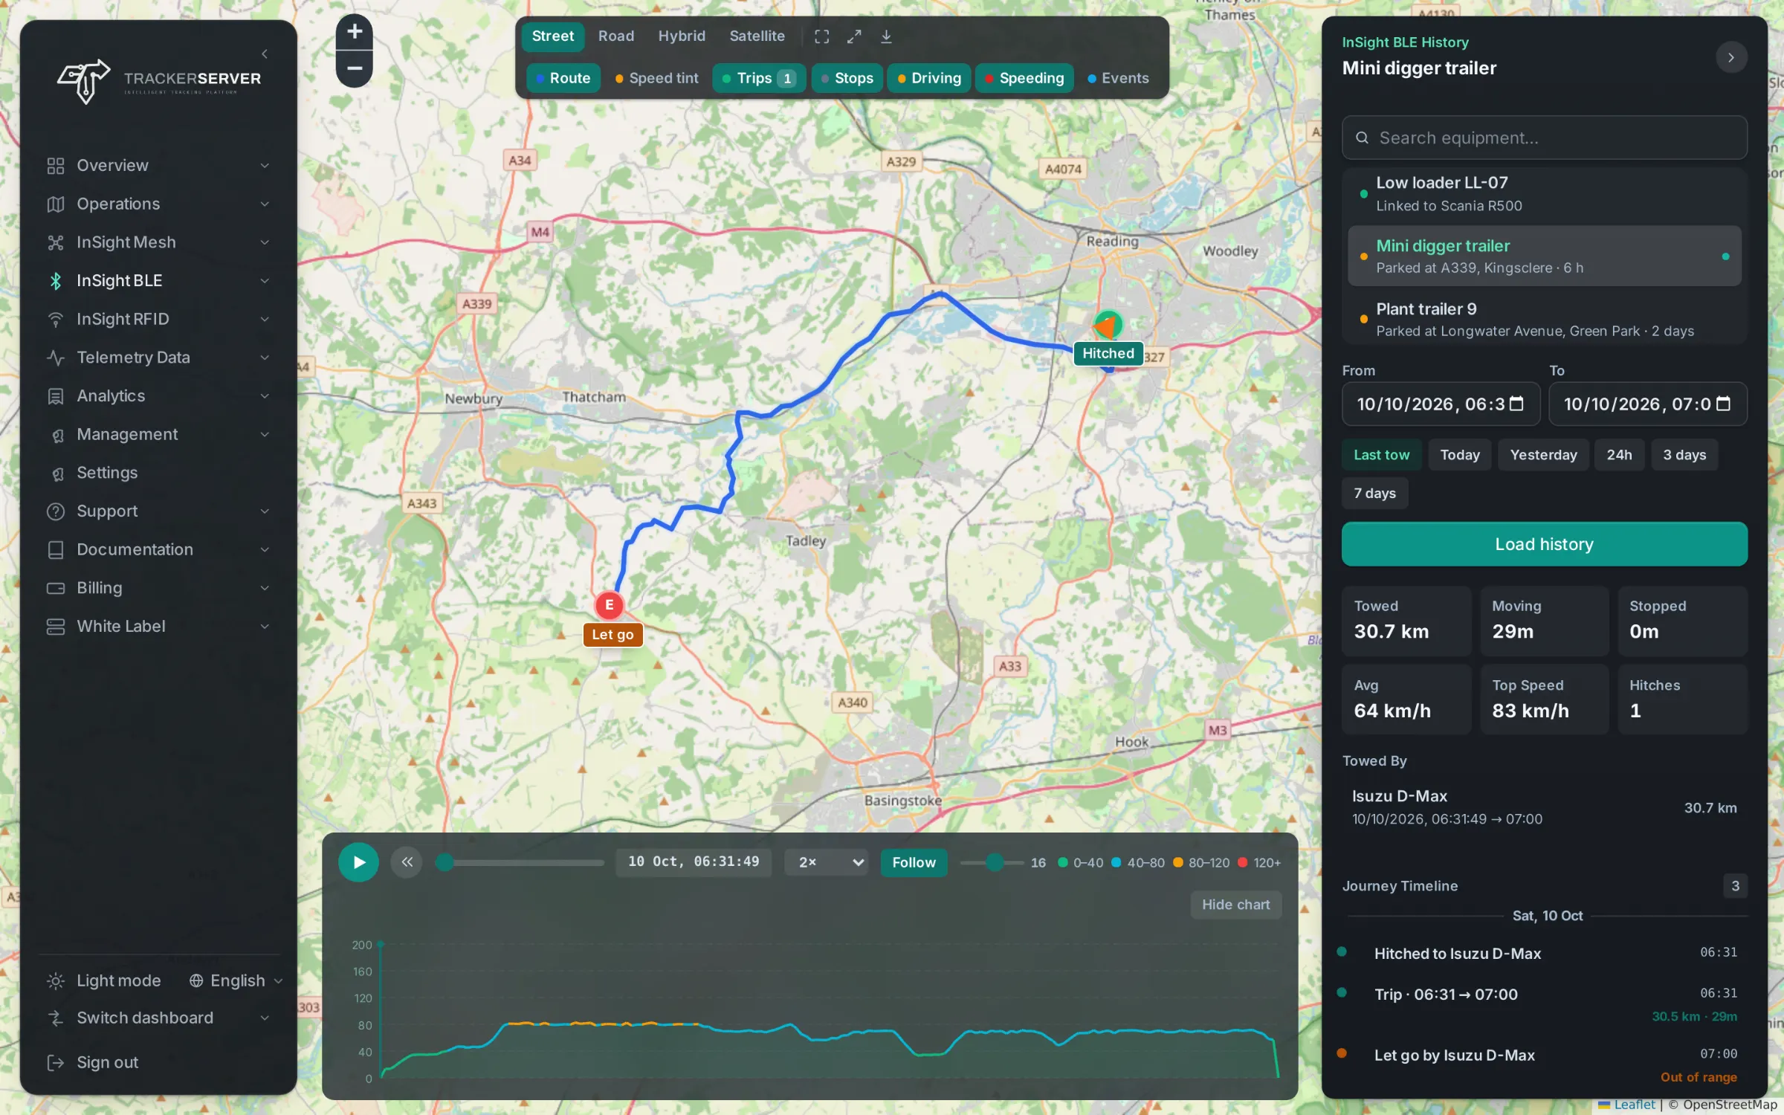Collapse the BLE History panel arrow
The width and height of the screenshot is (1784, 1115).
pos(1731,57)
